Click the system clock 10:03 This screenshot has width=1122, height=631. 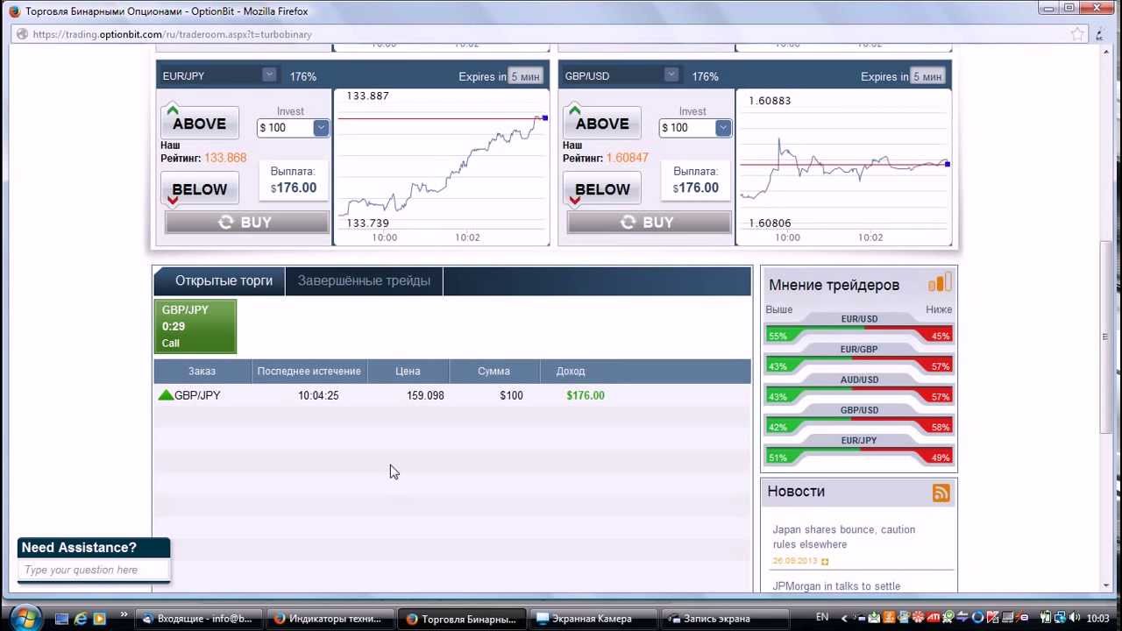coord(1097,618)
